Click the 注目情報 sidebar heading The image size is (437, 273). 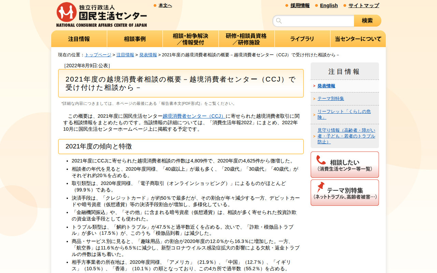point(344,72)
